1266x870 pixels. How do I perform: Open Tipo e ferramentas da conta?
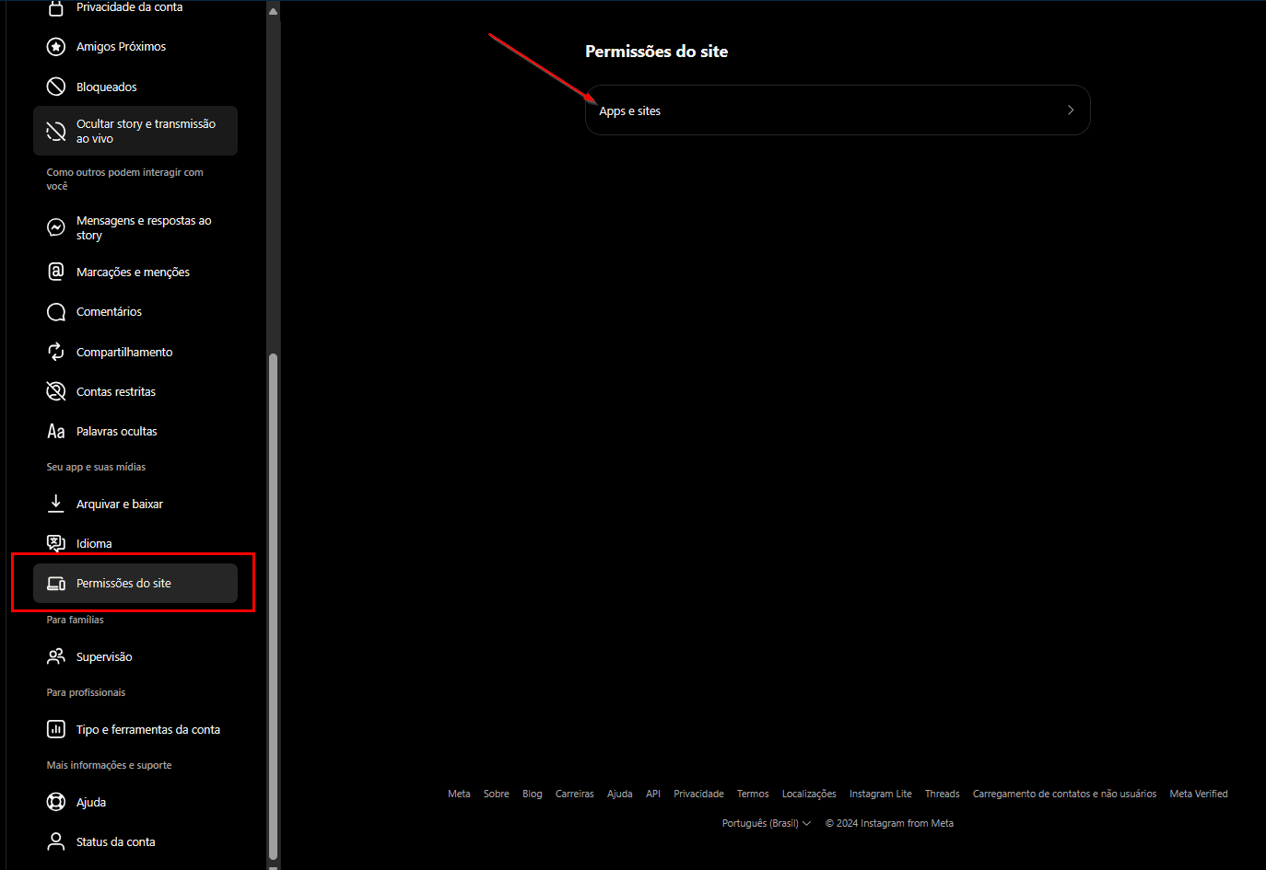coord(147,730)
